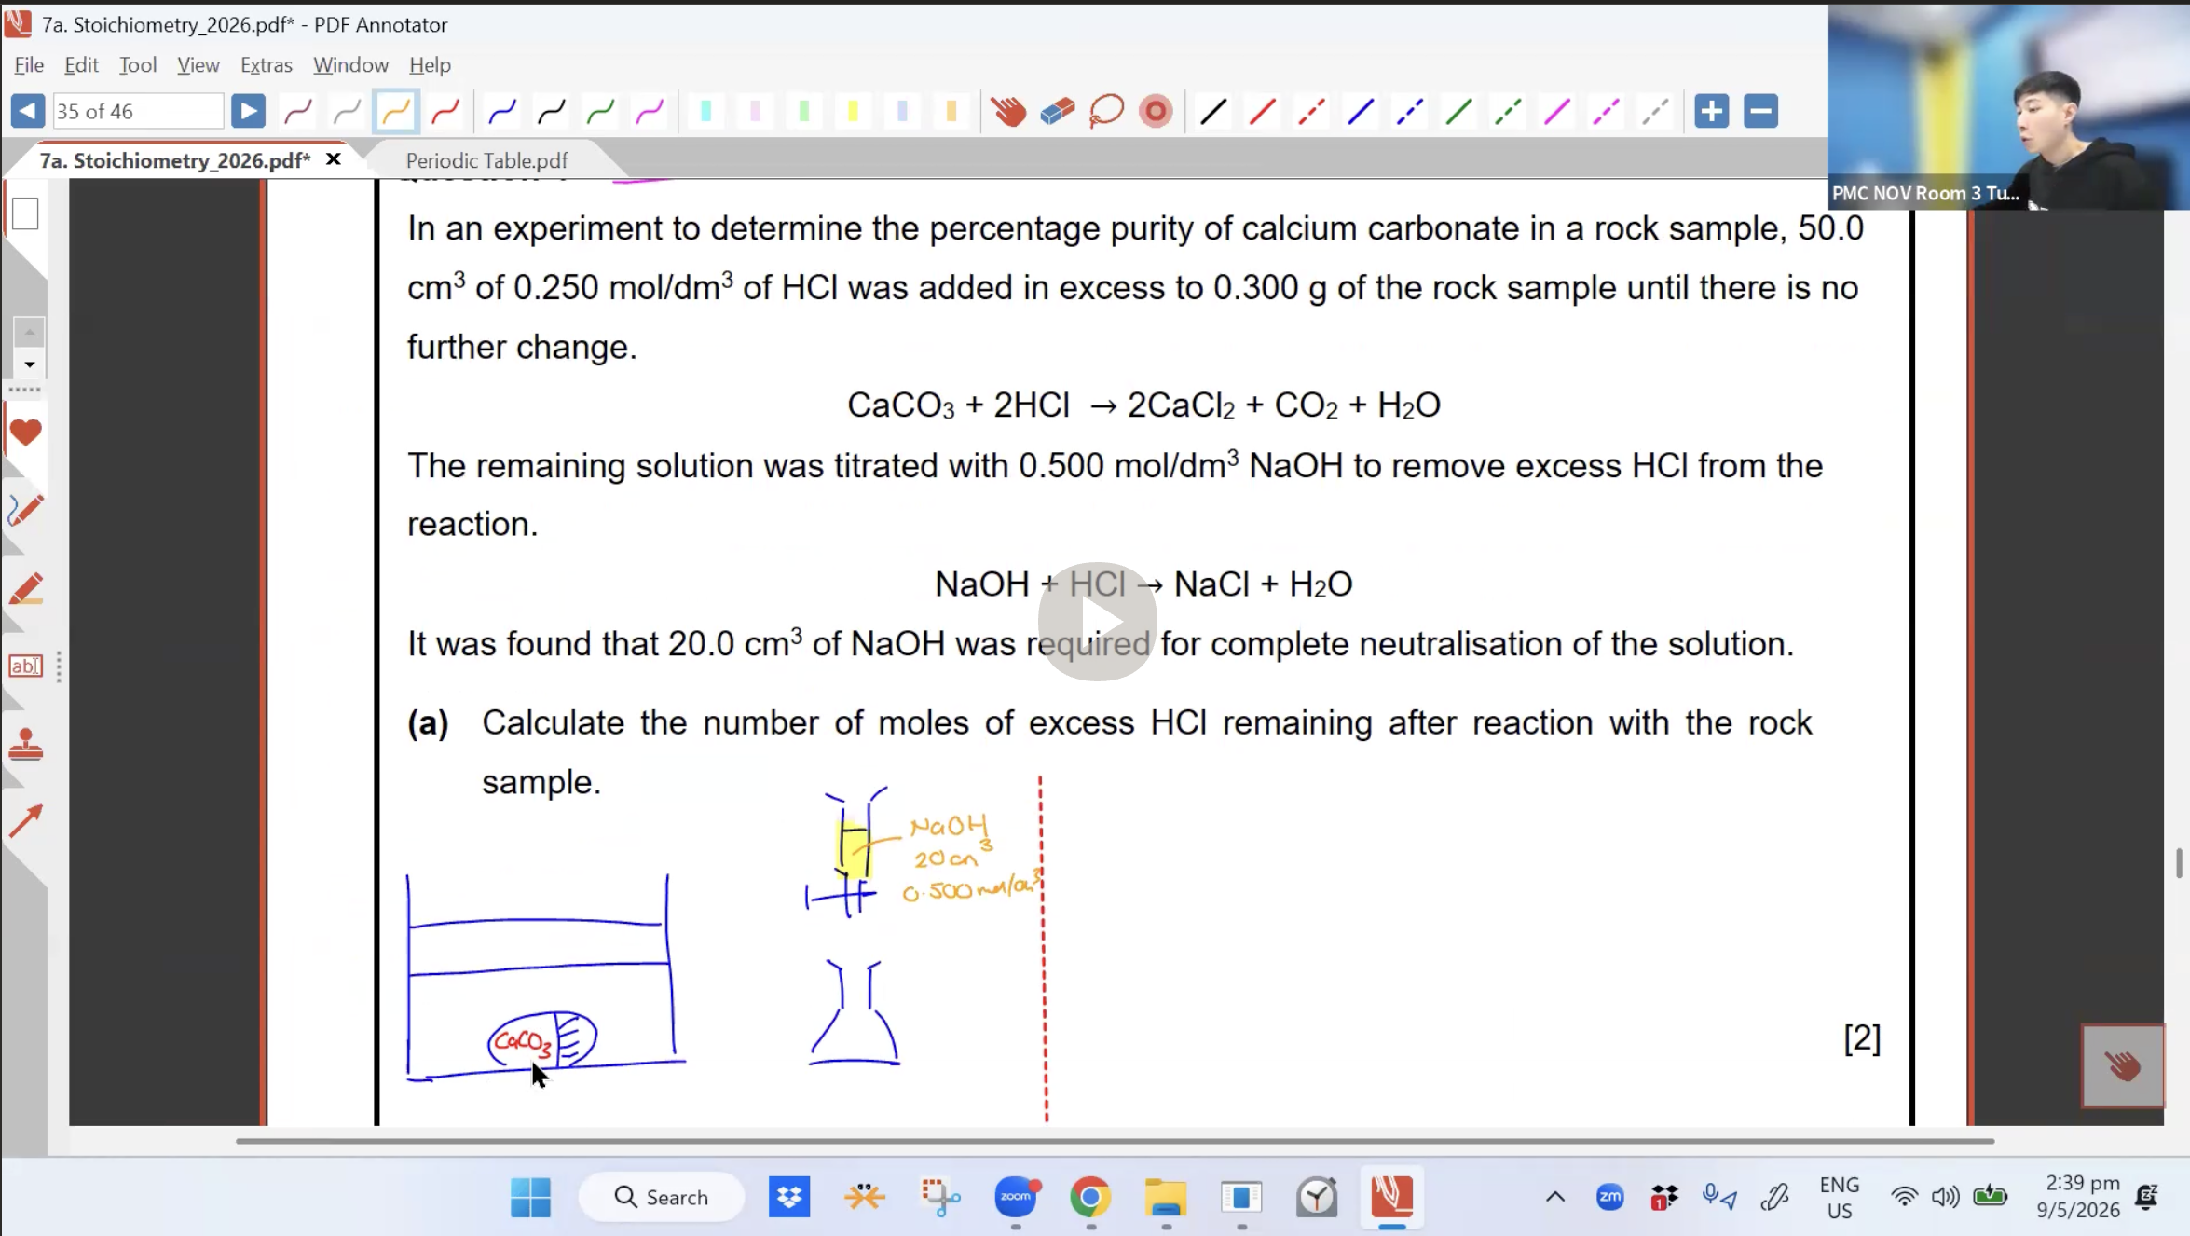2190x1236 pixels.
Task: Select the Lasso selection tool
Action: point(1106,112)
